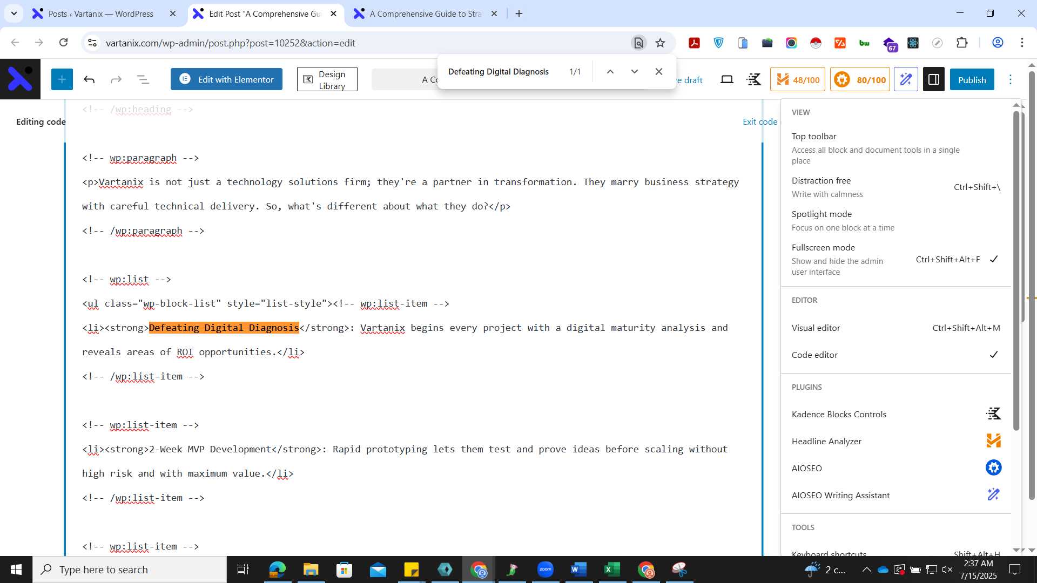The image size is (1037, 583).
Task: Open Microsoft Word from taskbar
Action: (x=578, y=570)
